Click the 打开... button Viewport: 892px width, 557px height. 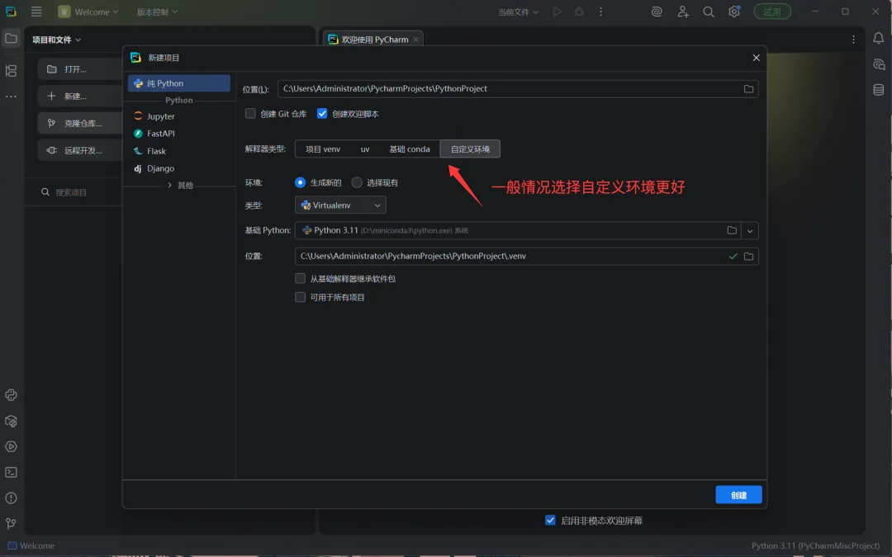pyautogui.click(x=79, y=69)
